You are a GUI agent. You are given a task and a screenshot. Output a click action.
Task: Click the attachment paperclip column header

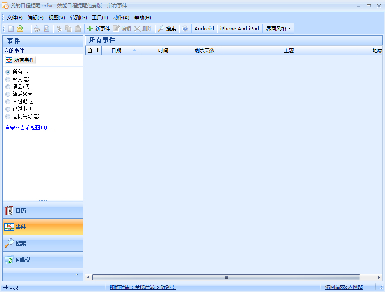(x=98, y=51)
